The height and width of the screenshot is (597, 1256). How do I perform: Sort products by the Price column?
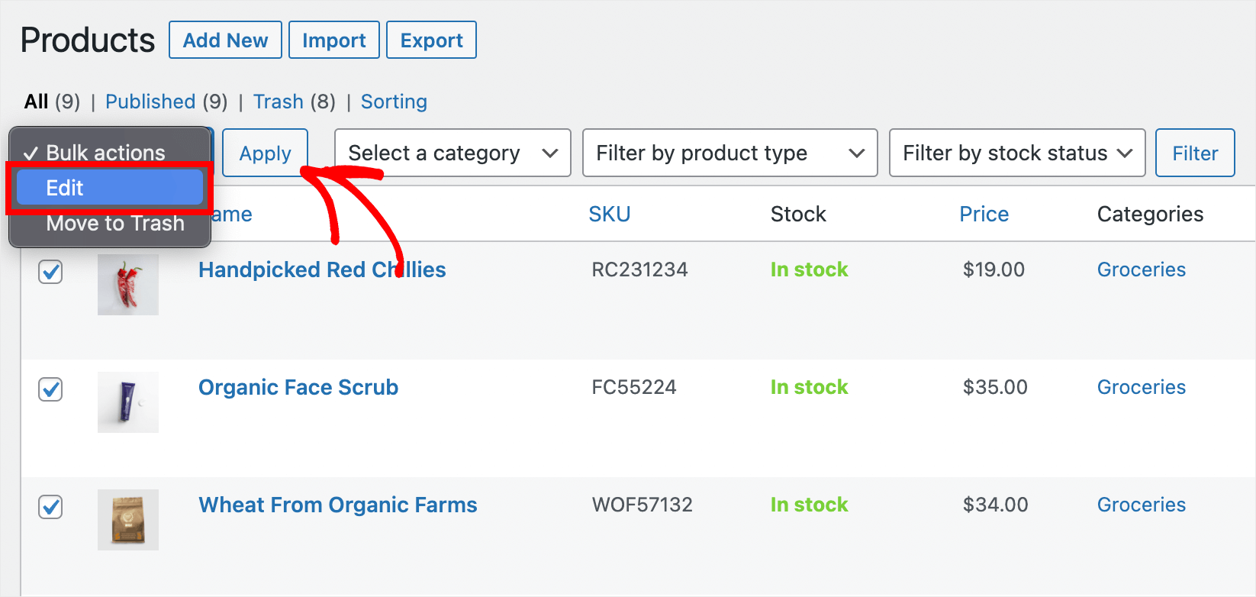984,214
